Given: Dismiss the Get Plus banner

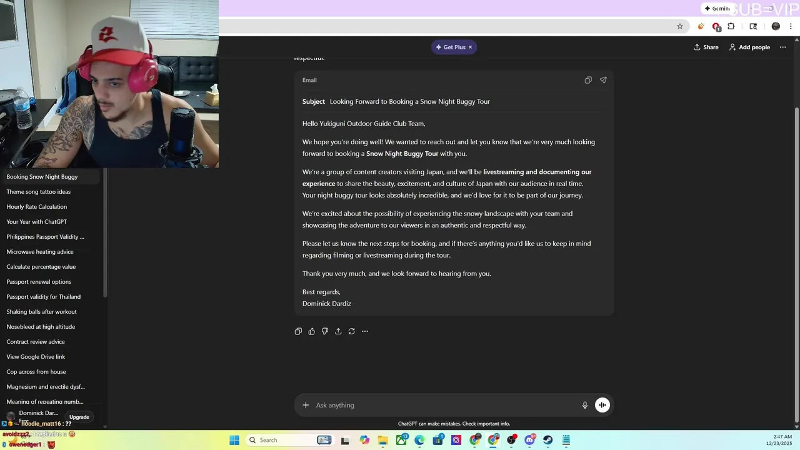Looking at the screenshot, I should (471, 47).
